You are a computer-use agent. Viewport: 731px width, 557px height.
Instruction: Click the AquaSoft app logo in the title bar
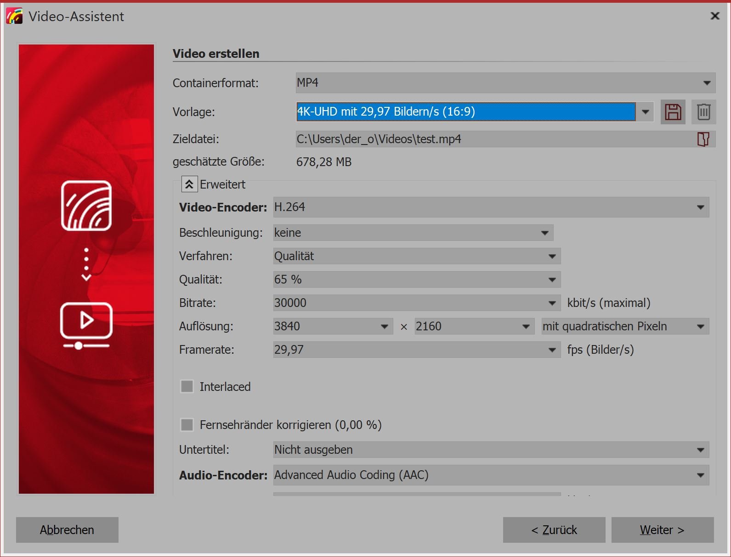tap(14, 17)
